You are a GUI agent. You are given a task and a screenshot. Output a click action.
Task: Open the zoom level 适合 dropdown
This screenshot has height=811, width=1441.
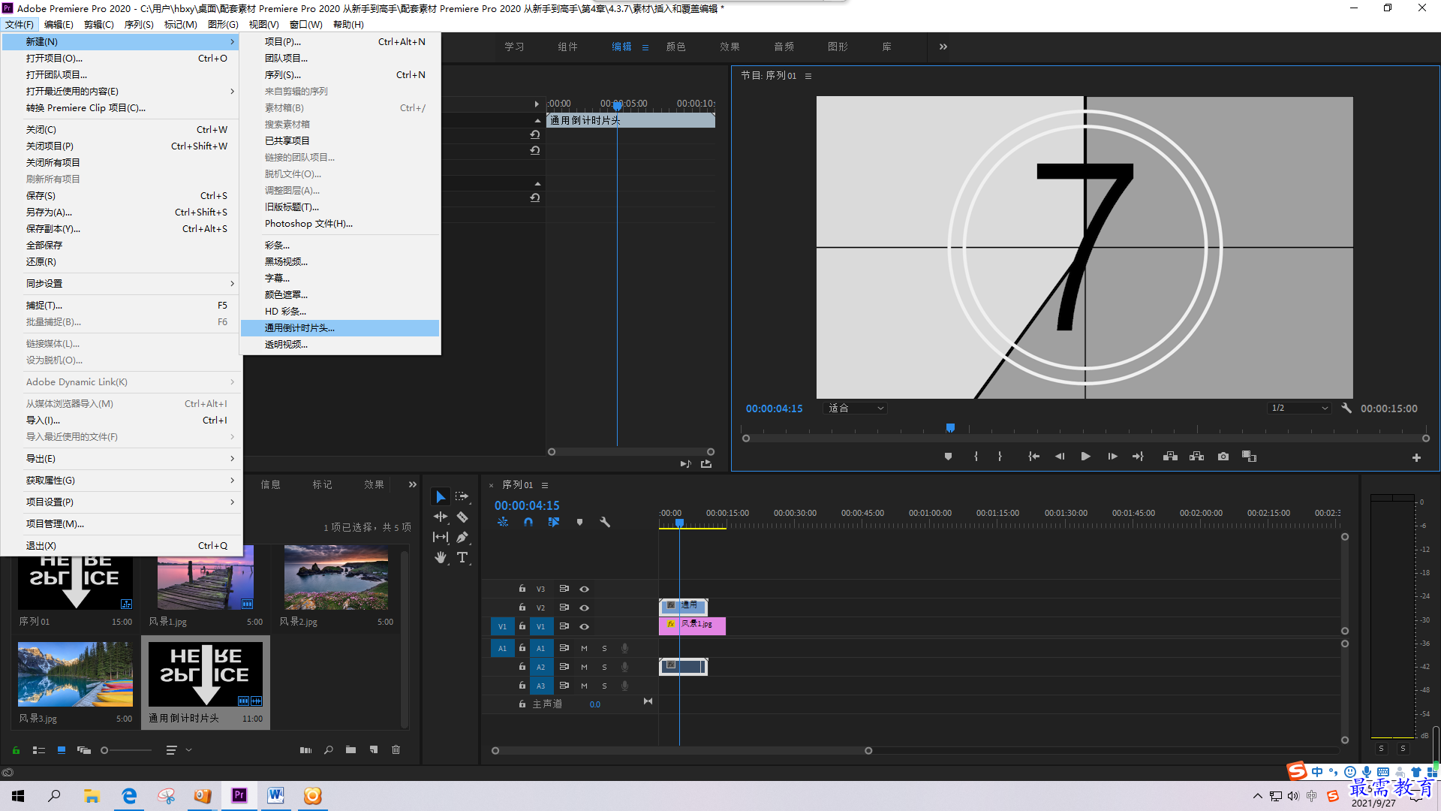[856, 408]
